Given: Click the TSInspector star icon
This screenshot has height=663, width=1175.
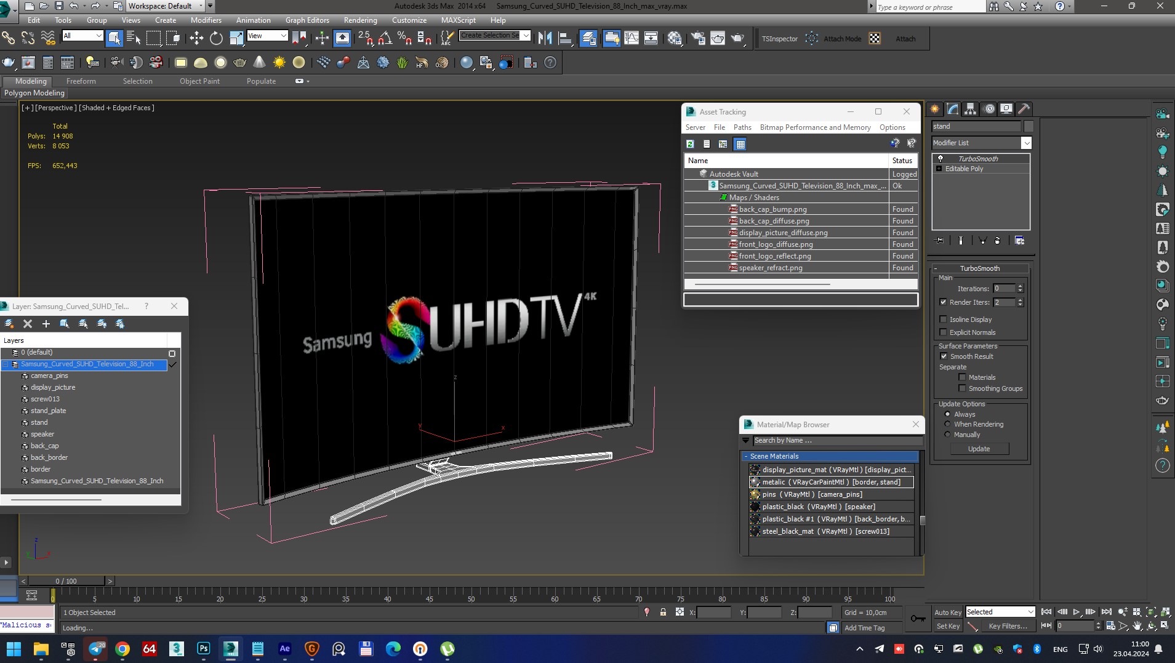Looking at the screenshot, I should tap(812, 38).
